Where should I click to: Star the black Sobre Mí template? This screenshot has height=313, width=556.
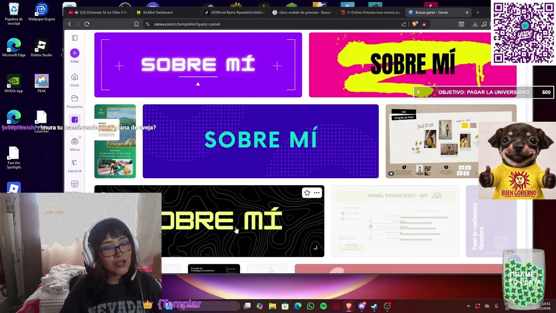307,193
